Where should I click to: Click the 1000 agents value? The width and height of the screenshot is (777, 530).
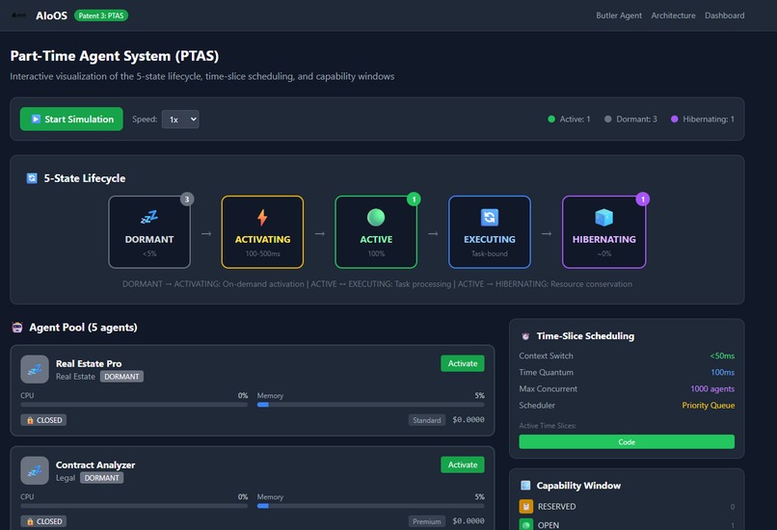(x=712, y=389)
